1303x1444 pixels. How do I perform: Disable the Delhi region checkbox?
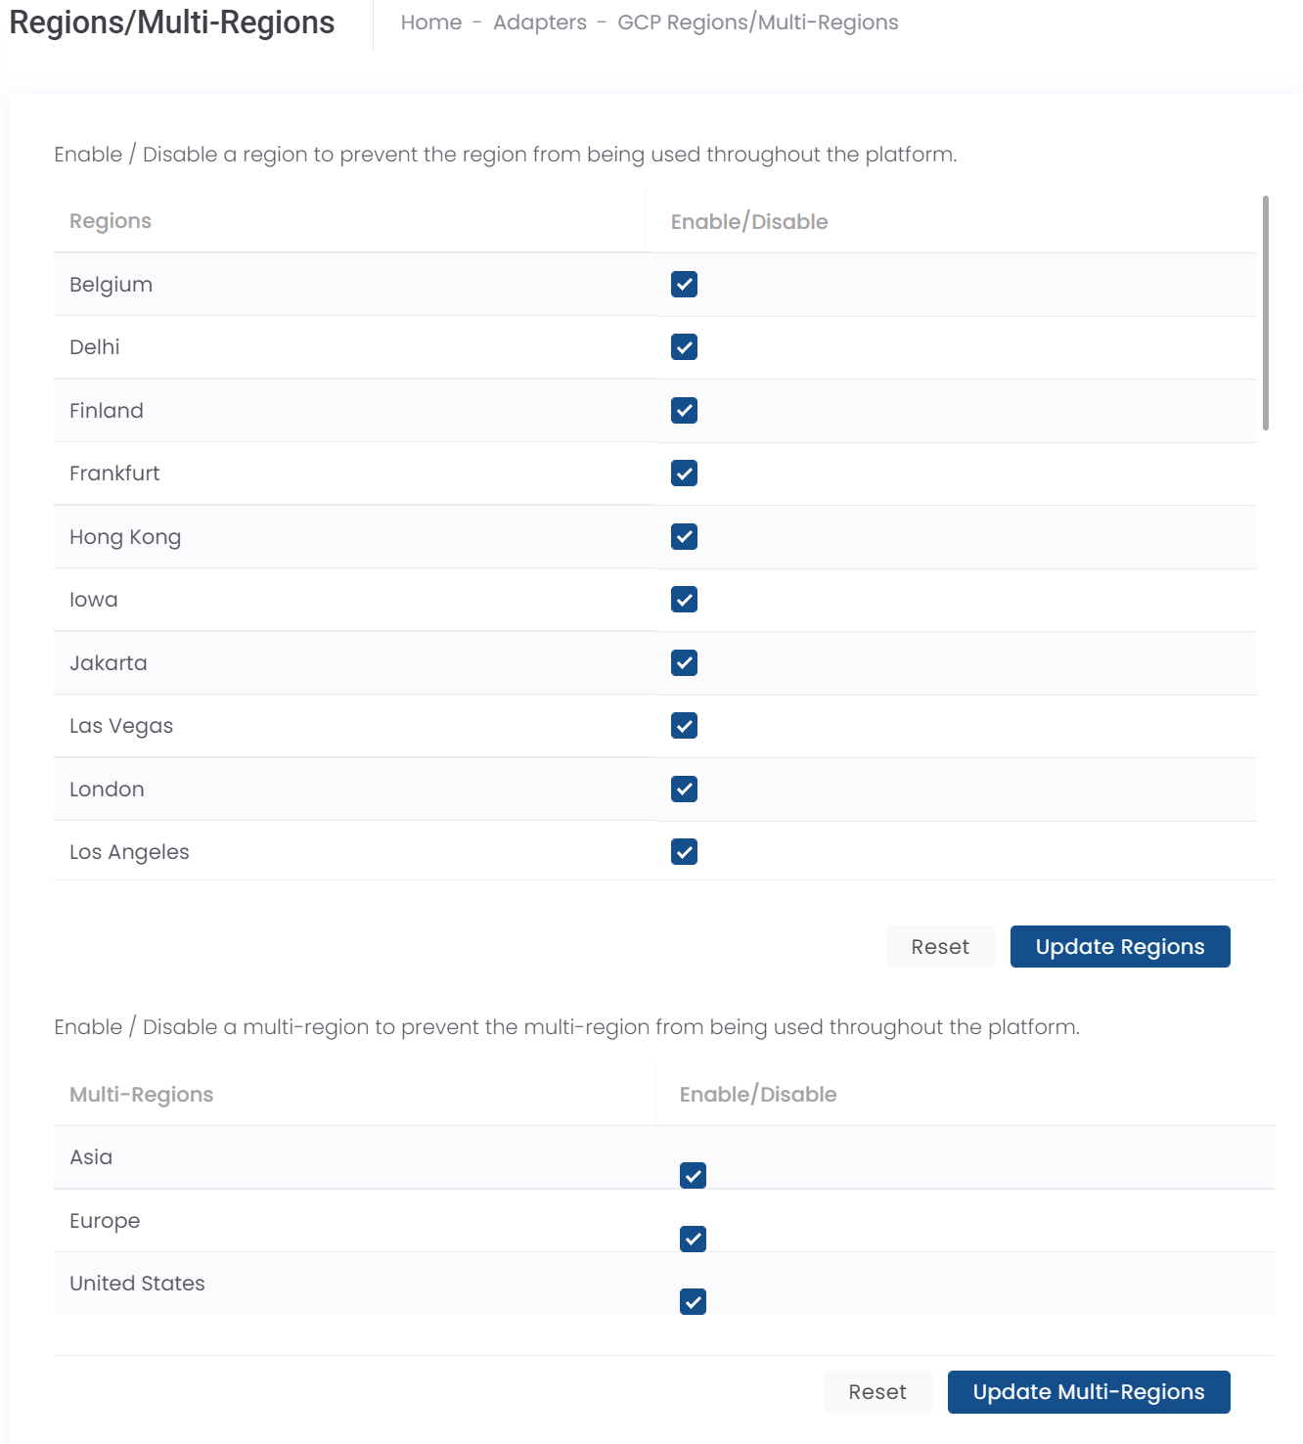684,347
